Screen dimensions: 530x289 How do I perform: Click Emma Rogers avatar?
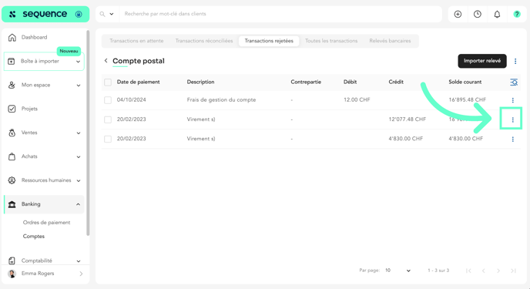[12, 274]
